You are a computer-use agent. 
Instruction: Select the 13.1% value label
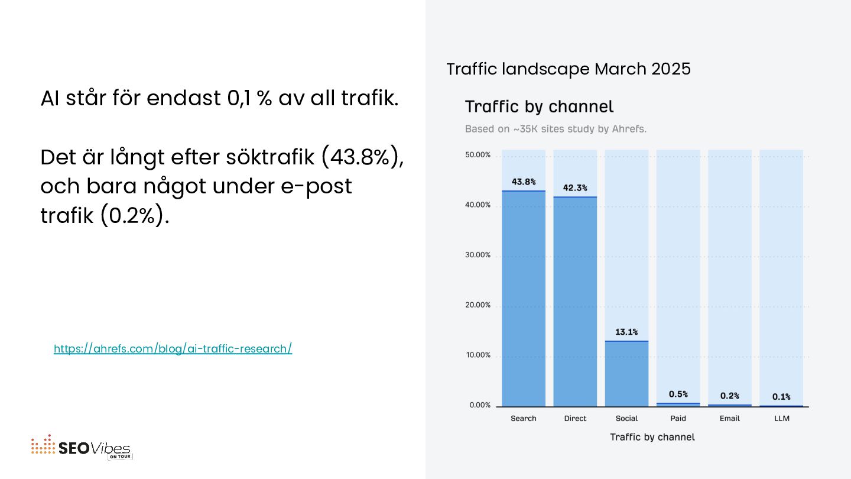pyautogui.click(x=626, y=332)
